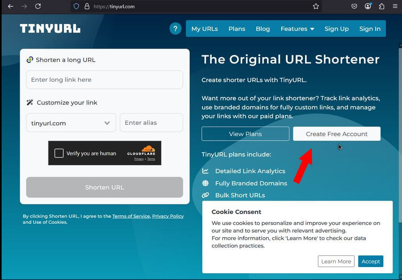Click the View Plans button

(x=245, y=134)
